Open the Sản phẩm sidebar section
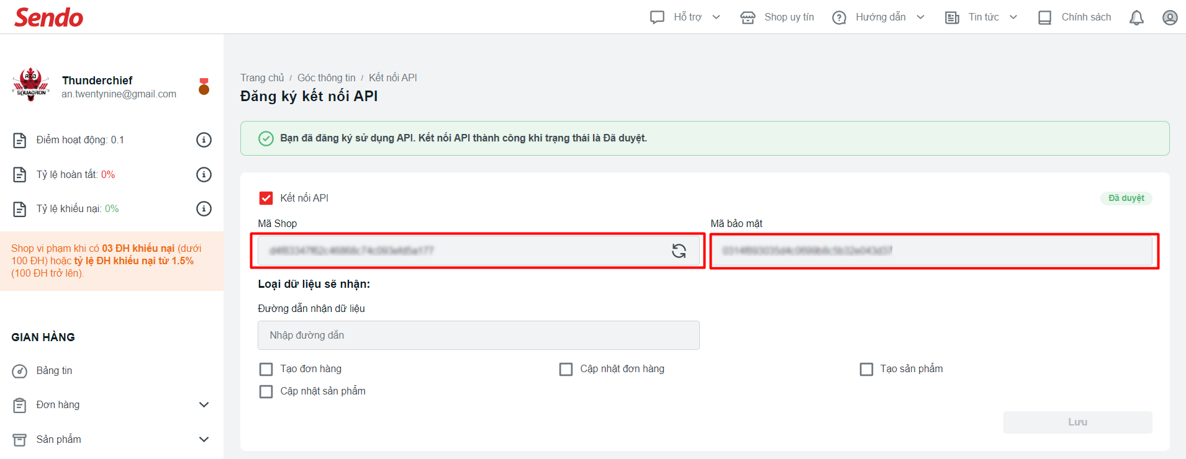This screenshot has width=1186, height=459. (x=58, y=440)
